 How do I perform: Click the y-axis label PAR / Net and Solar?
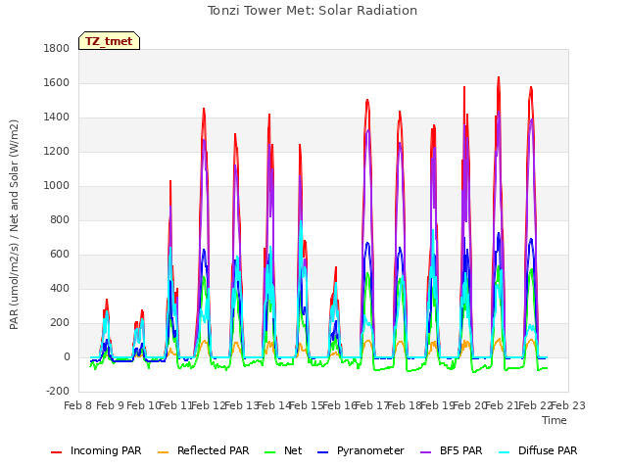[x=14, y=224]
